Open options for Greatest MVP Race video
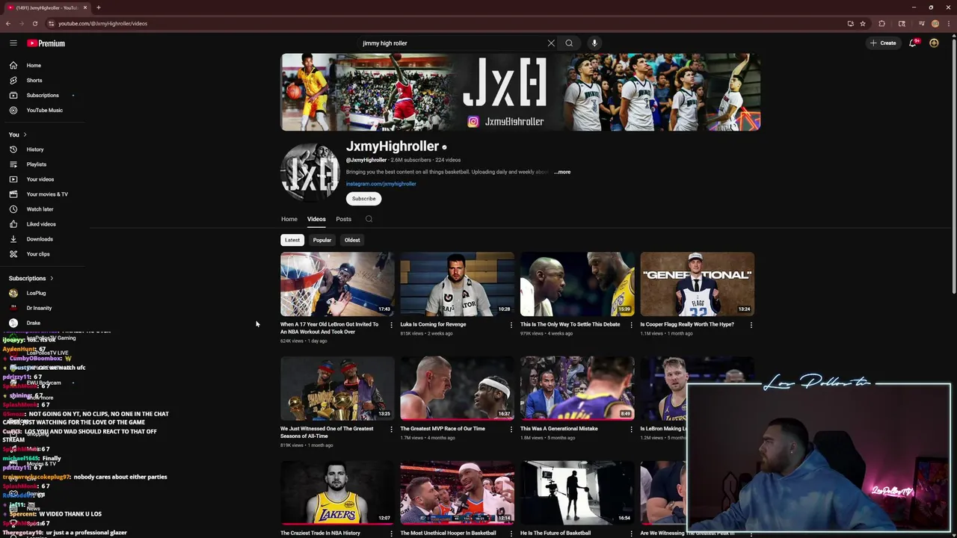This screenshot has width=957, height=538. (x=511, y=430)
